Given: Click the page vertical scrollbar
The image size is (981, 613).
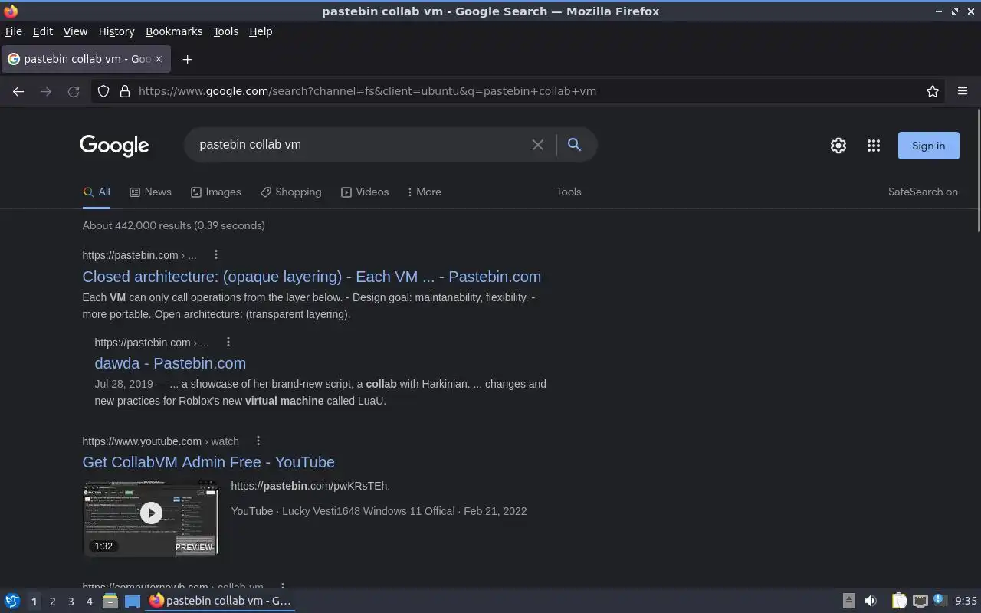Looking at the screenshot, I should point(978,170).
